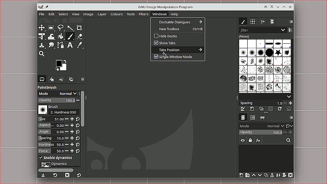Toggle Enable dynamics checkbox
This screenshot has height=184, width=327.
(41, 158)
